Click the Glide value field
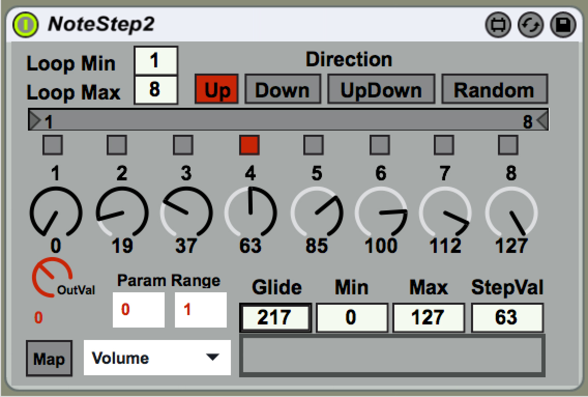This screenshot has width=588, height=397. pyautogui.click(x=275, y=318)
